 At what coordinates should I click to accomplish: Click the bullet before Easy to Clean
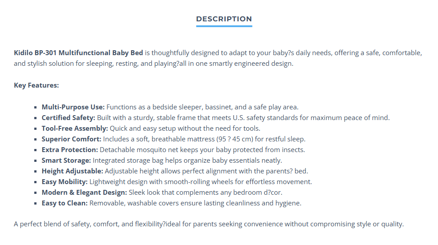click(x=36, y=203)
